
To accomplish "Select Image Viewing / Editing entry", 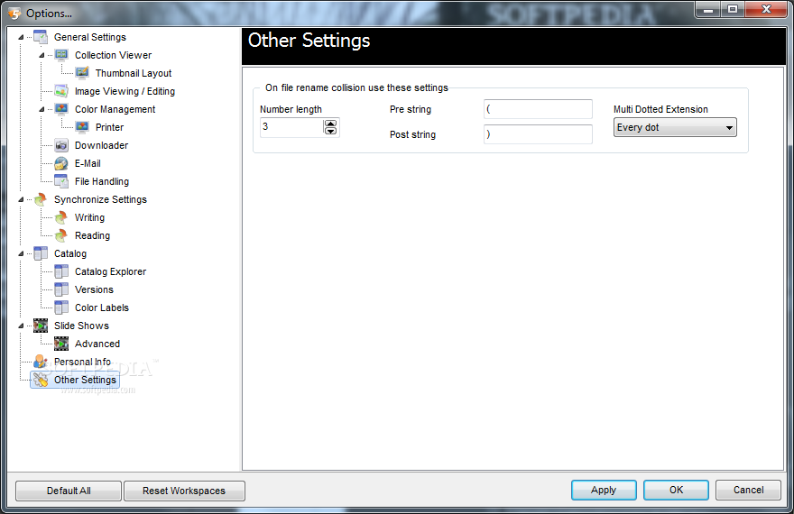I will (x=125, y=91).
